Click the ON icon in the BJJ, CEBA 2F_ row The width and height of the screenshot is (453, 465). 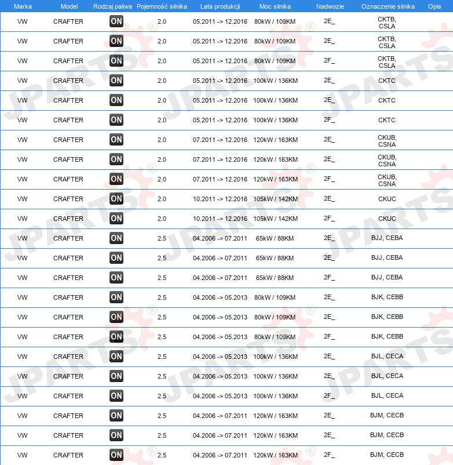(116, 278)
